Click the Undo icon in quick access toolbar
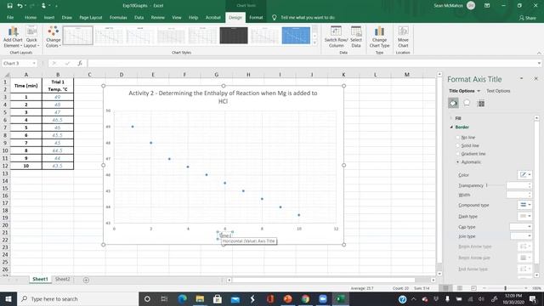 click(20, 6)
